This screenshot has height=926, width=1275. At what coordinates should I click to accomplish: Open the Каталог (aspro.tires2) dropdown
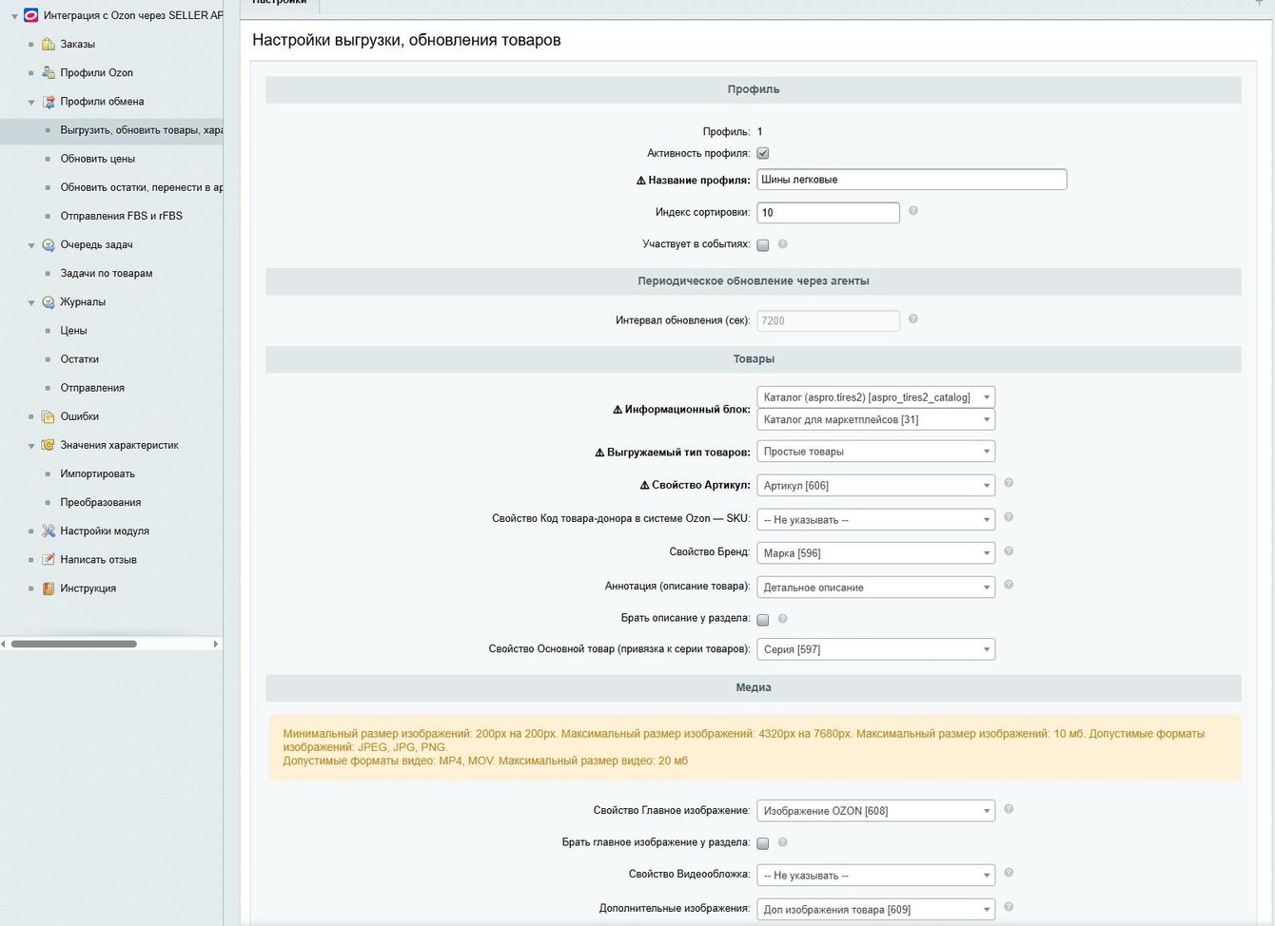876,397
